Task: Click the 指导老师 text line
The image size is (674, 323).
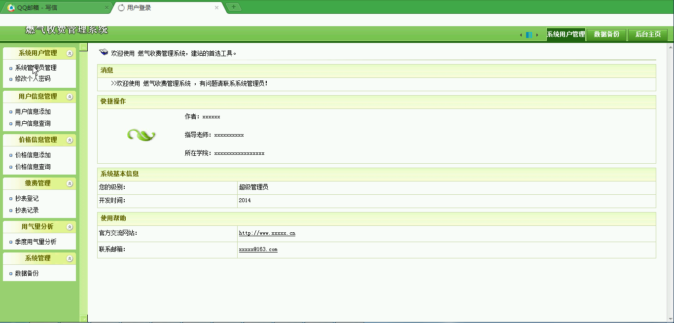Action: click(214, 135)
